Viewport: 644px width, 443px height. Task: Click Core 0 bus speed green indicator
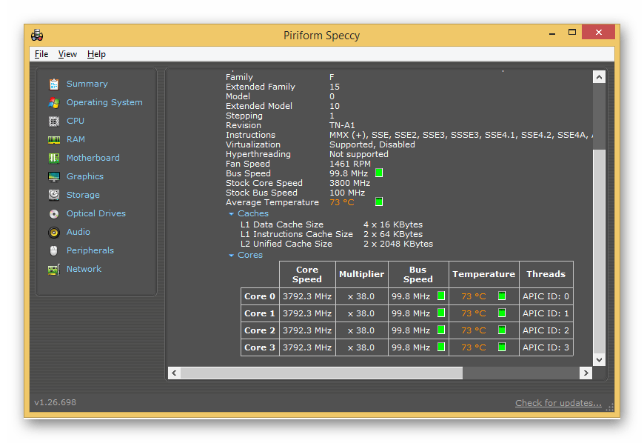(441, 296)
